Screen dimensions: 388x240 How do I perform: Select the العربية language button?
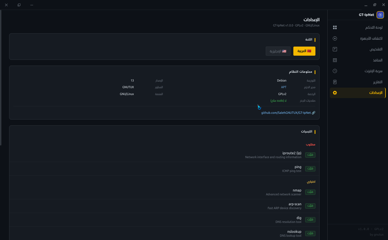(304, 51)
